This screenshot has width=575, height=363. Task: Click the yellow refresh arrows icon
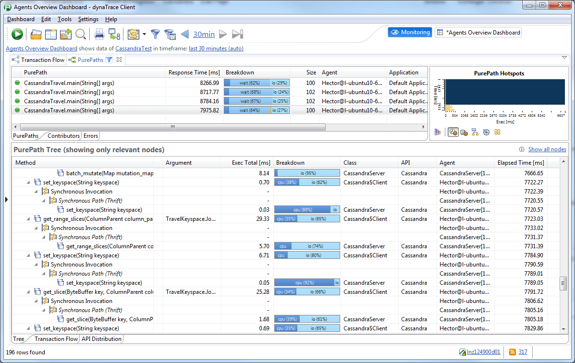click(x=134, y=34)
